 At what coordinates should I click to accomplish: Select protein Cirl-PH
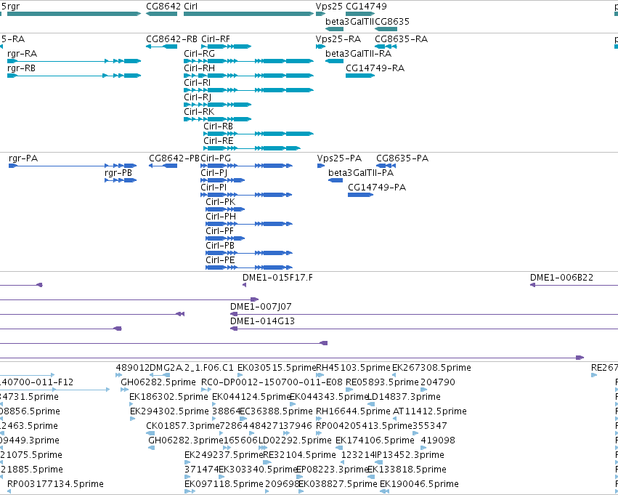pyautogui.click(x=249, y=224)
